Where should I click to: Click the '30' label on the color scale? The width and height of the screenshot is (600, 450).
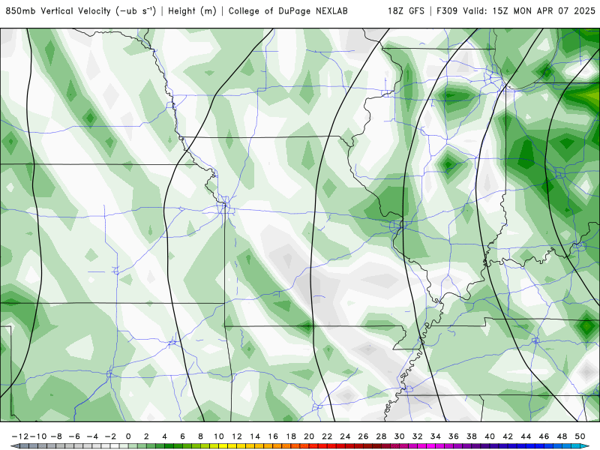click(399, 436)
